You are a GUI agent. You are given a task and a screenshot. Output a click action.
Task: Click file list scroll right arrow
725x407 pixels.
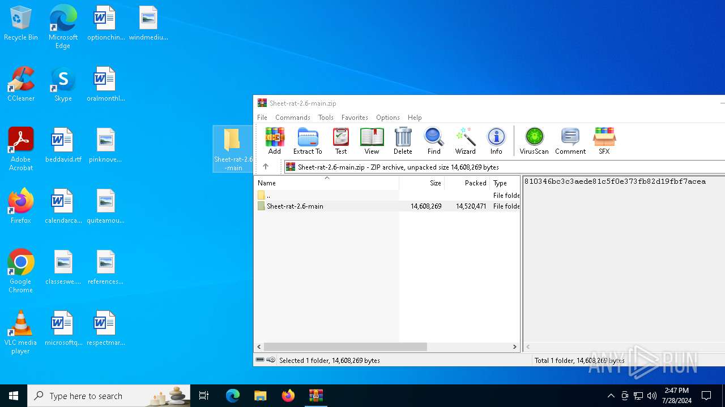pos(515,347)
